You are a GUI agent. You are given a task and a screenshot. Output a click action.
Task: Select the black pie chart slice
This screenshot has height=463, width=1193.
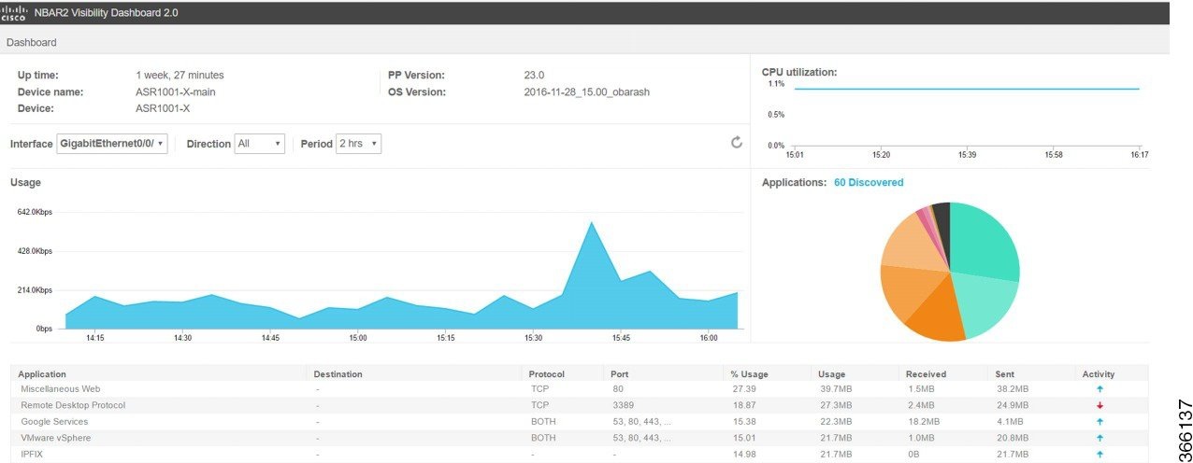pos(942,222)
